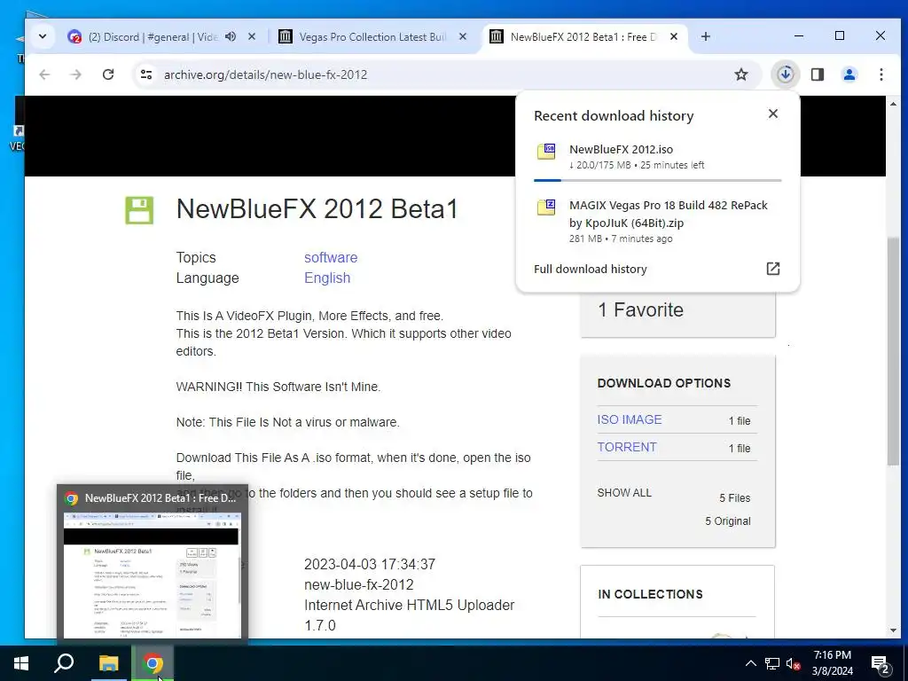Click the muted volume tray icon
Viewport: 908px width, 681px height.
click(x=794, y=663)
